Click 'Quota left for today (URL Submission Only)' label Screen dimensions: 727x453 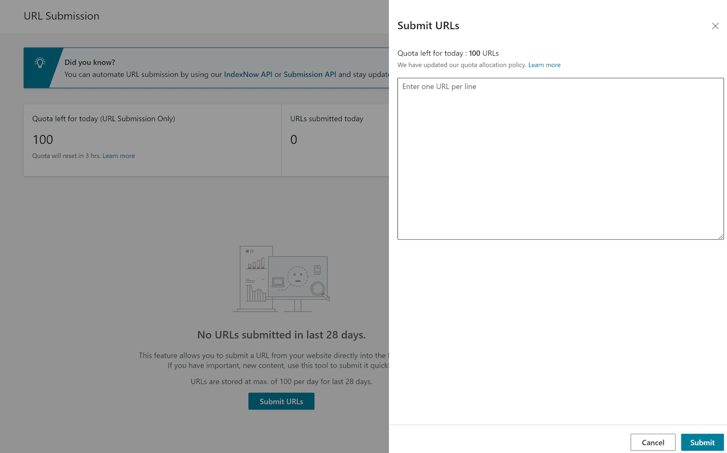pos(104,118)
